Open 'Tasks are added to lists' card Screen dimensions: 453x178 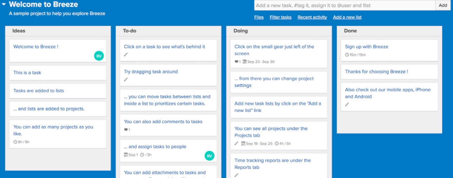(58, 91)
